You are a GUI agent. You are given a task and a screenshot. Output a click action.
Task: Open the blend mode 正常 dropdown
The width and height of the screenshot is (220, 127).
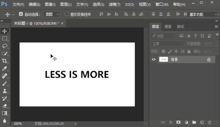point(167,44)
